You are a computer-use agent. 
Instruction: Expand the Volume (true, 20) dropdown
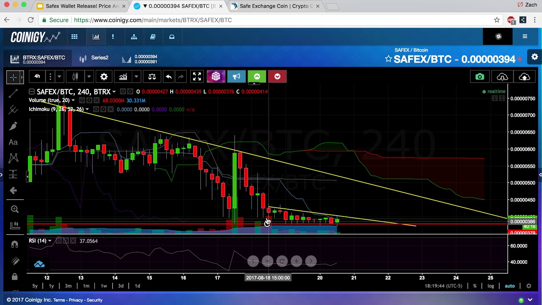[x=73, y=100]
